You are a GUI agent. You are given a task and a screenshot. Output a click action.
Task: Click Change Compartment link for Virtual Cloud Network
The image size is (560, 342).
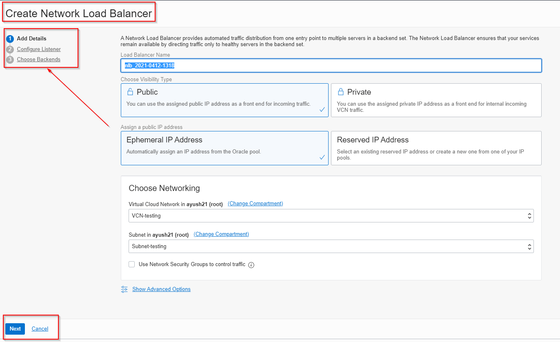coord(255,204)
